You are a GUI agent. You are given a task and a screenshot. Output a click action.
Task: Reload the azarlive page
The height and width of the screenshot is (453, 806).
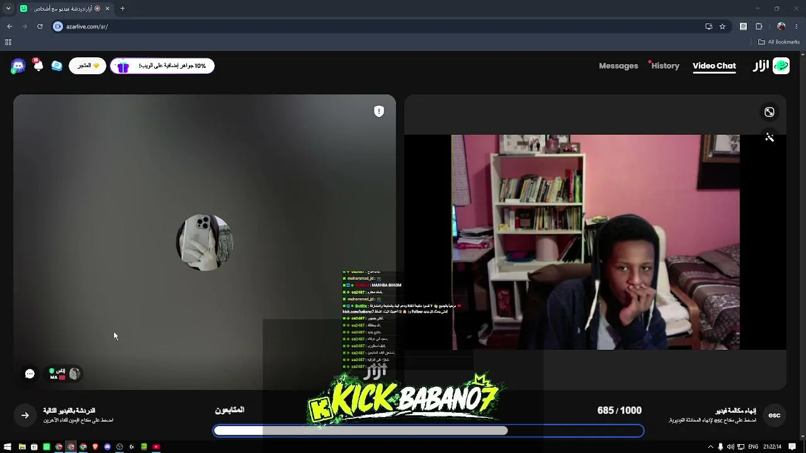pyautogui.click(x=40, y=26)
